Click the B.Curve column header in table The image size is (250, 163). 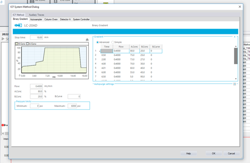pos(156,47)
